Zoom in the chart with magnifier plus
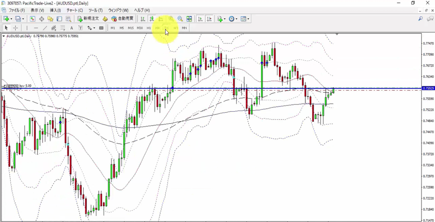Image resolution: width=435 pixels, height=222 pixels. (x=171, y=19)
